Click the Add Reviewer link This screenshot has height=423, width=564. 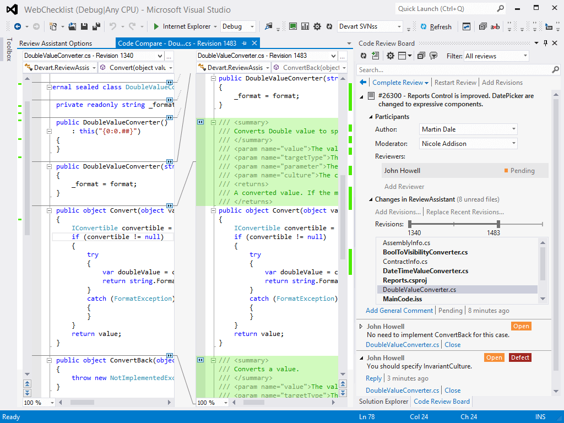click(404, 186)
